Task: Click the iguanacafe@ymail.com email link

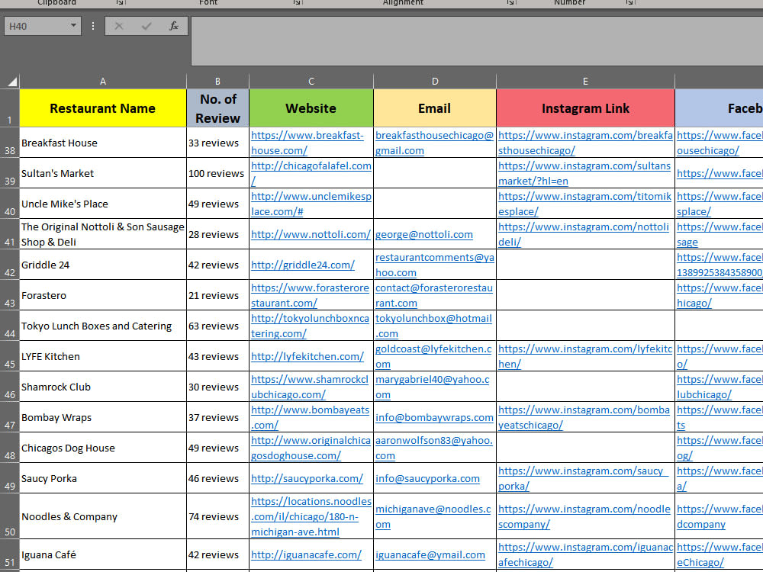Action: 430,555
